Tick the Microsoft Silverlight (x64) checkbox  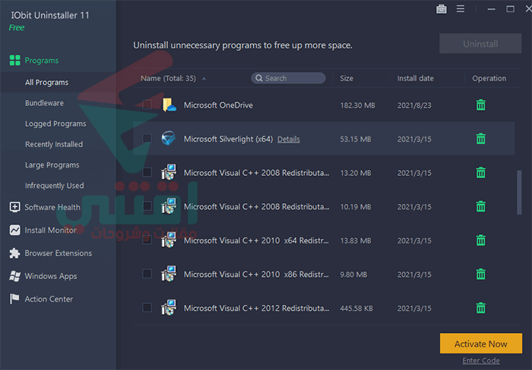[x=147, y=138]
